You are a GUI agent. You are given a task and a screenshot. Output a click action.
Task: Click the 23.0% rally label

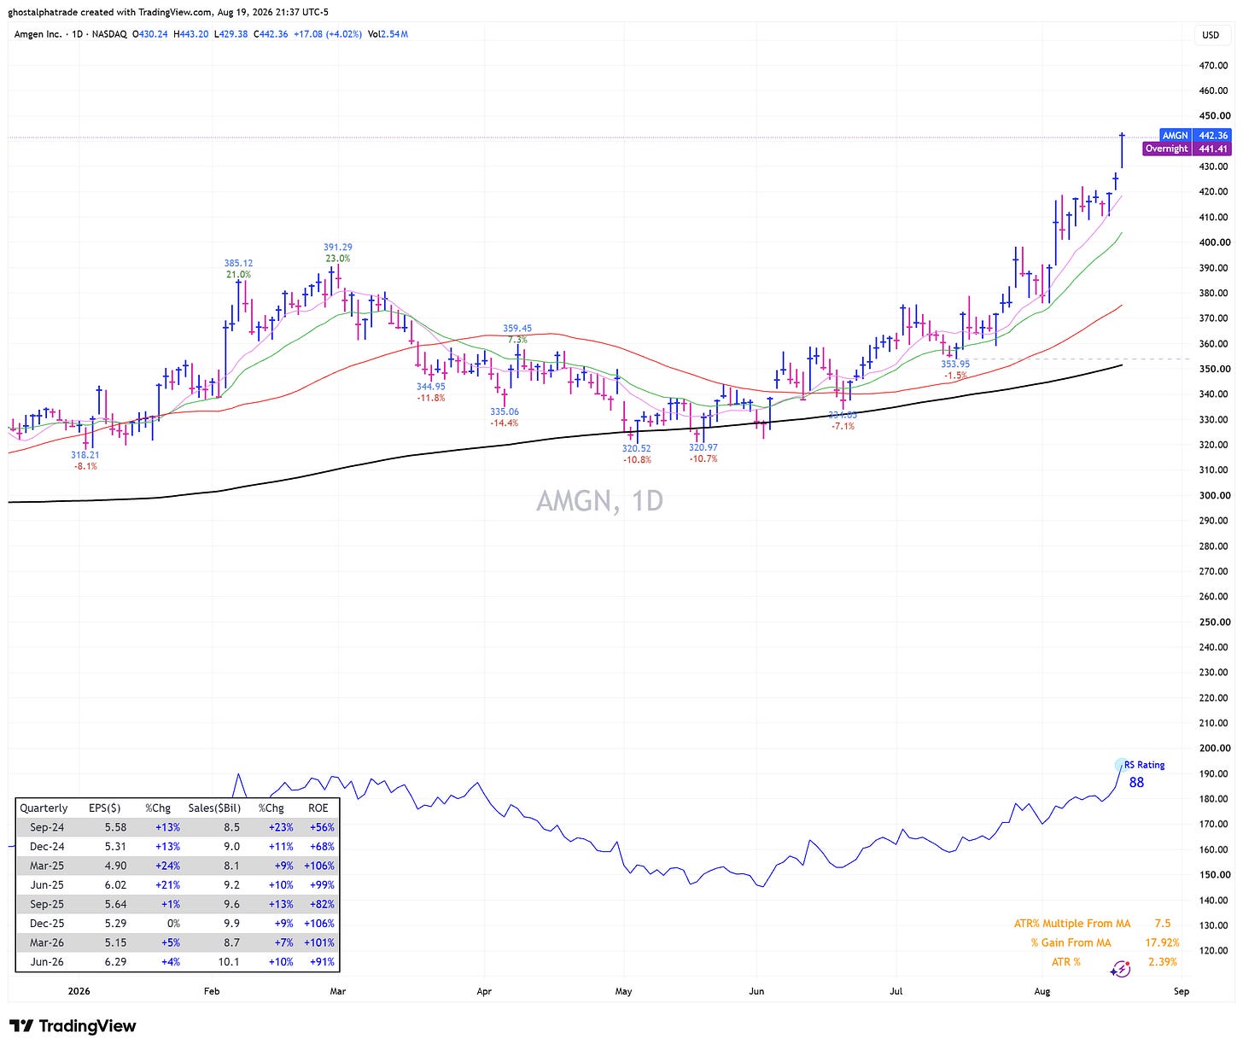337,259
